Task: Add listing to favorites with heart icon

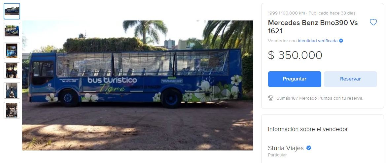Action: (x=373, y=22)
